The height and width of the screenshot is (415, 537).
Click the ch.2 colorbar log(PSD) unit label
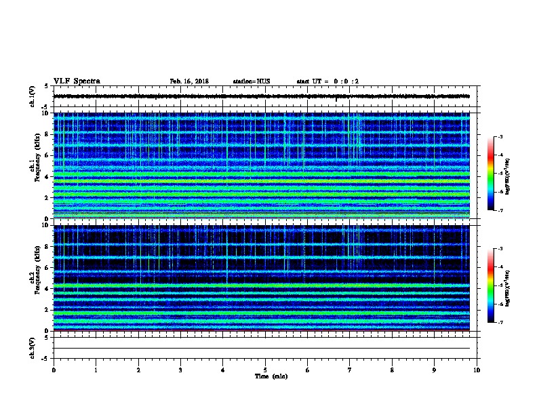coord(508,289)
